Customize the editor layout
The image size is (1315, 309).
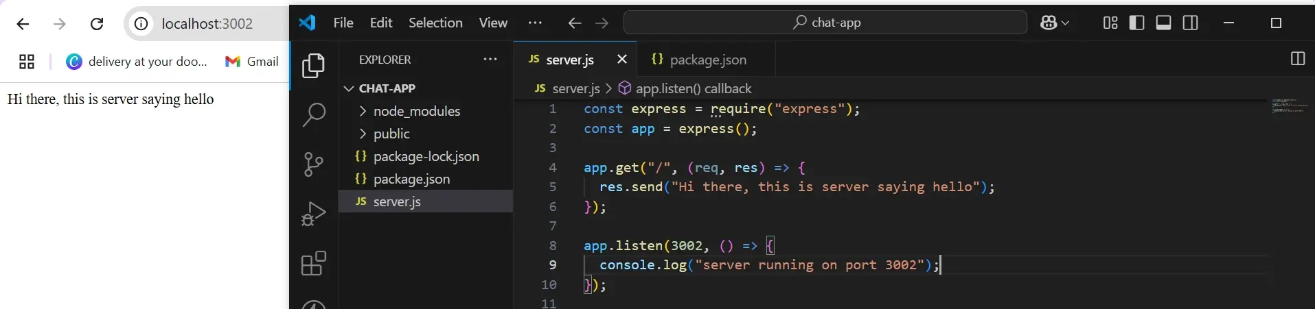[x=1110, y=23]
